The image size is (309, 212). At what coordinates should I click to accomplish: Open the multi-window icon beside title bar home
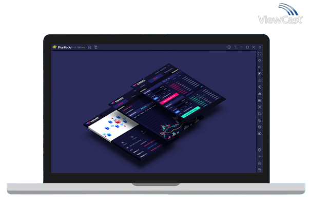coord(95,47)
